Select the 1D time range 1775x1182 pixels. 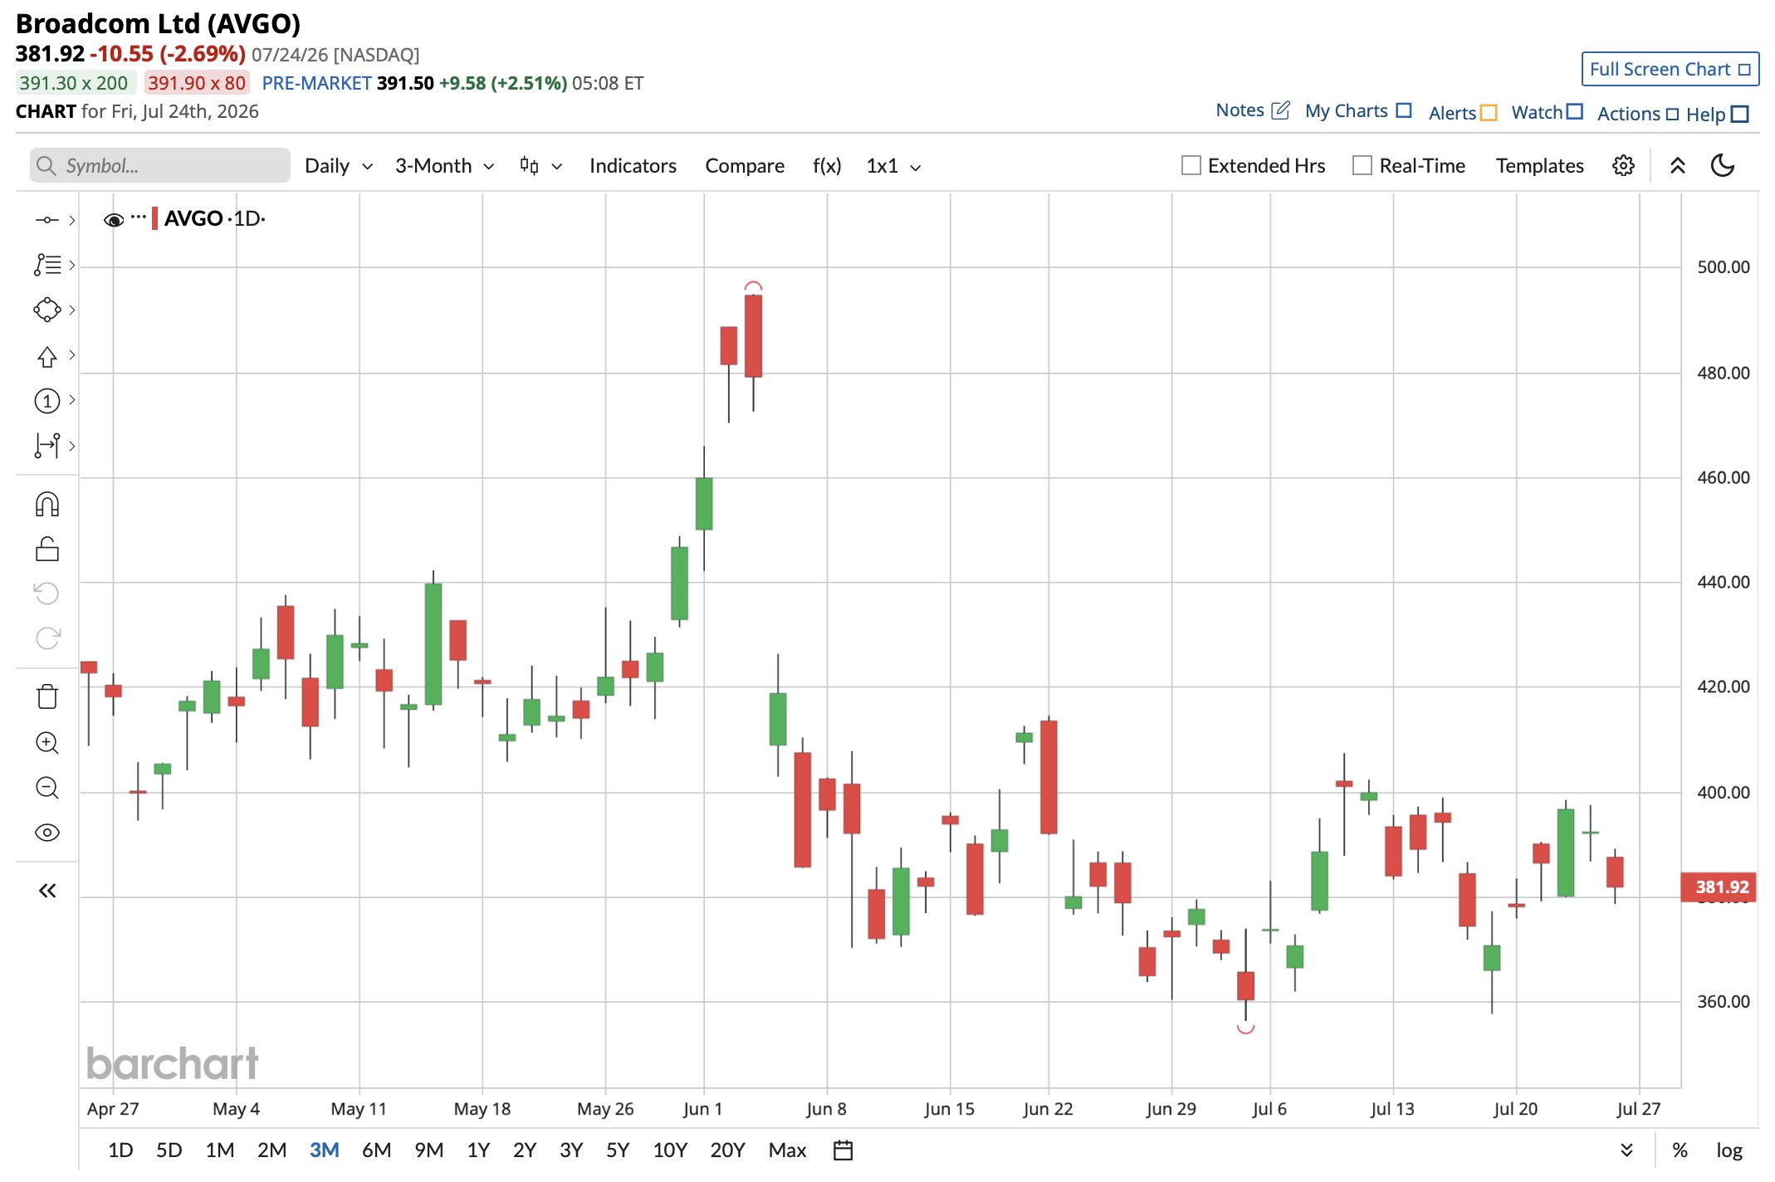[x=120, y=1150]
